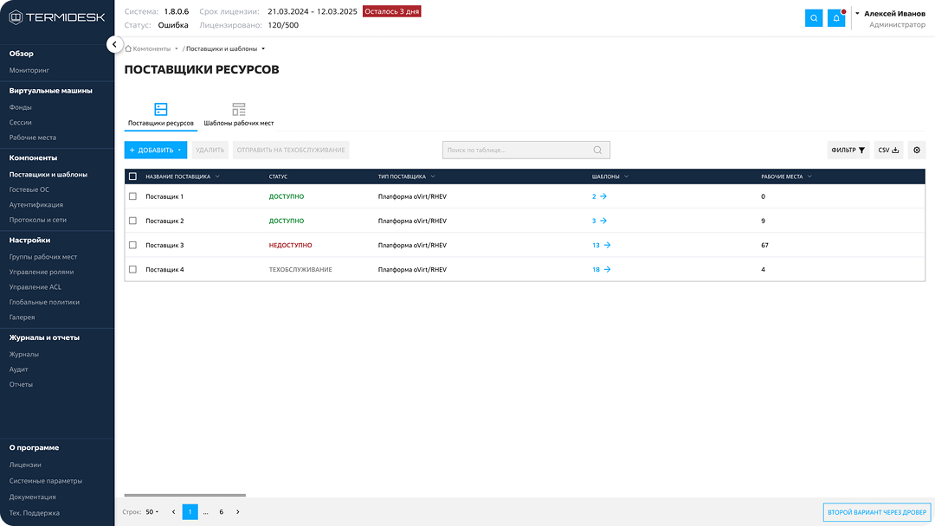
Task: Click the horizontal scrollbar below the table
Action: tap(185, 496)
